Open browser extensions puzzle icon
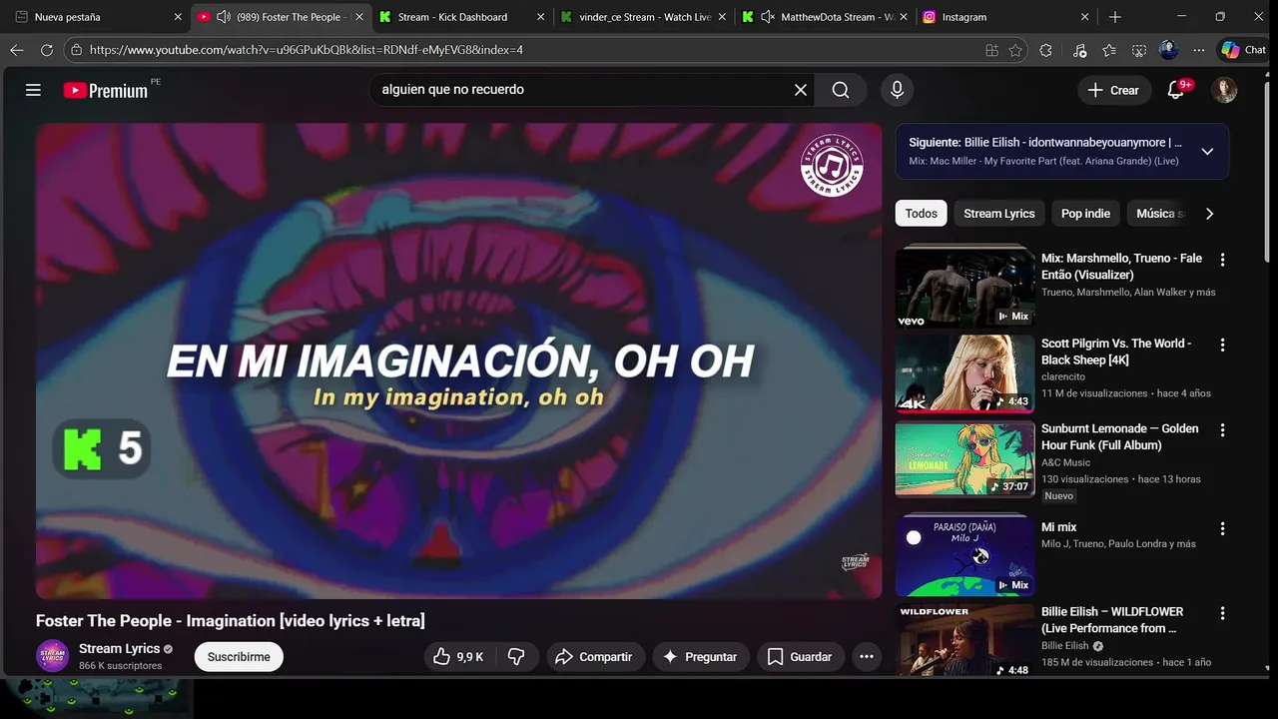 click(1046, 50)
